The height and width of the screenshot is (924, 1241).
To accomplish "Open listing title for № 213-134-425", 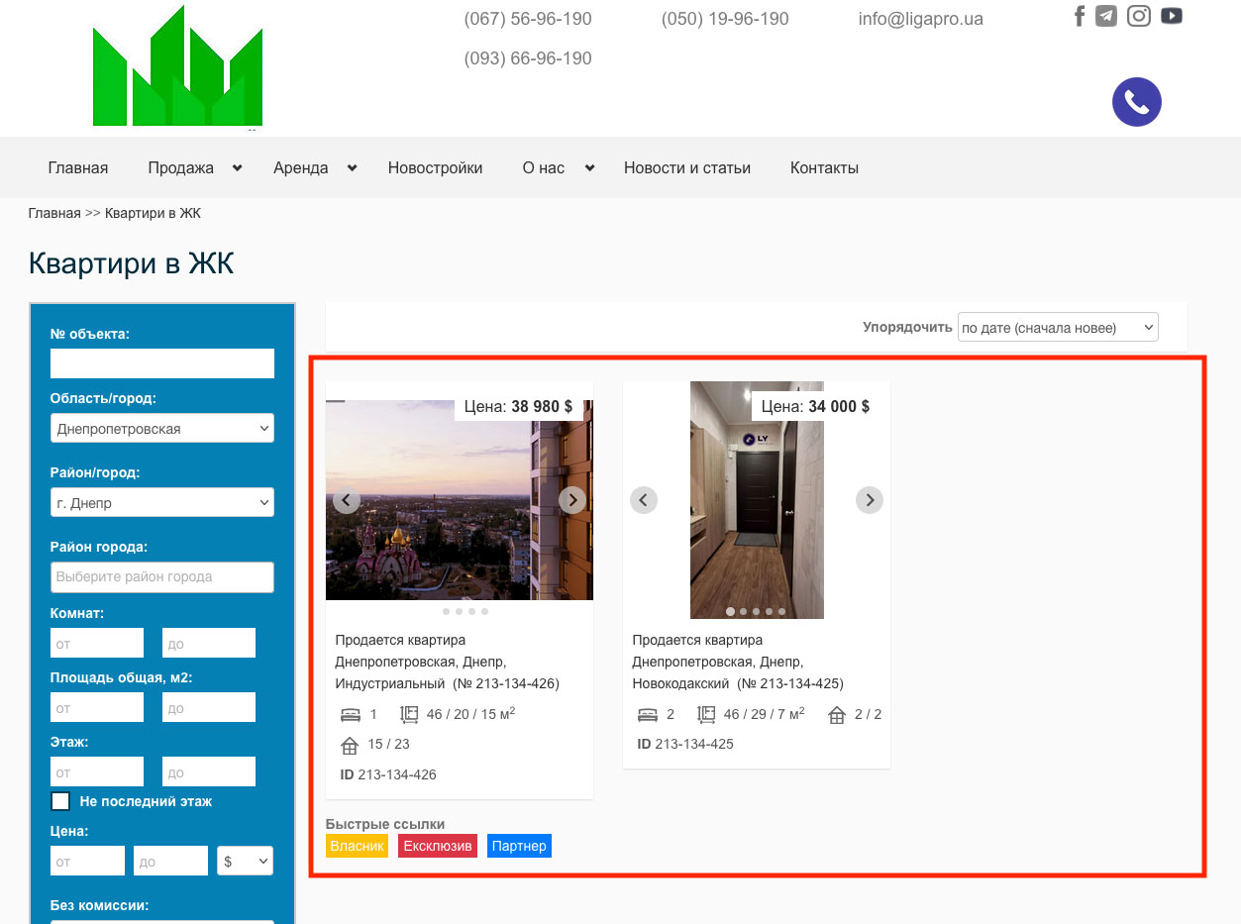I will pyautogui.click(x=738, y=662).
